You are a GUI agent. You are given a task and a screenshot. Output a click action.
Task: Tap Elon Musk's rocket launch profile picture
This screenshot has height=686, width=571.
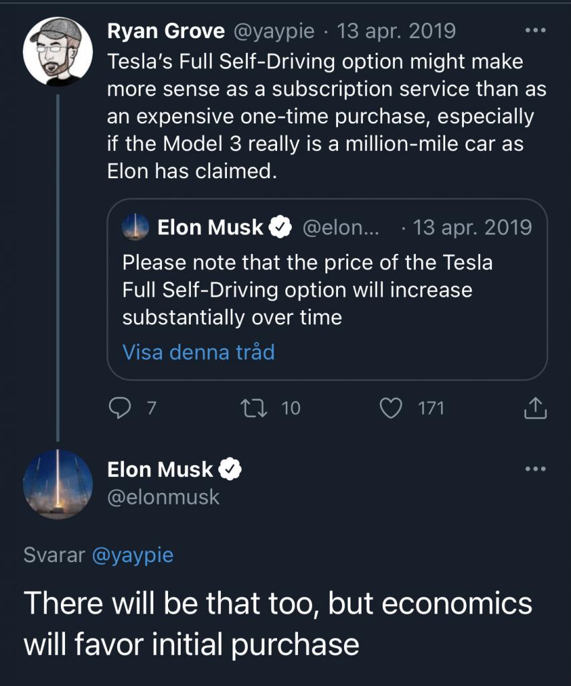click(58, 484)
